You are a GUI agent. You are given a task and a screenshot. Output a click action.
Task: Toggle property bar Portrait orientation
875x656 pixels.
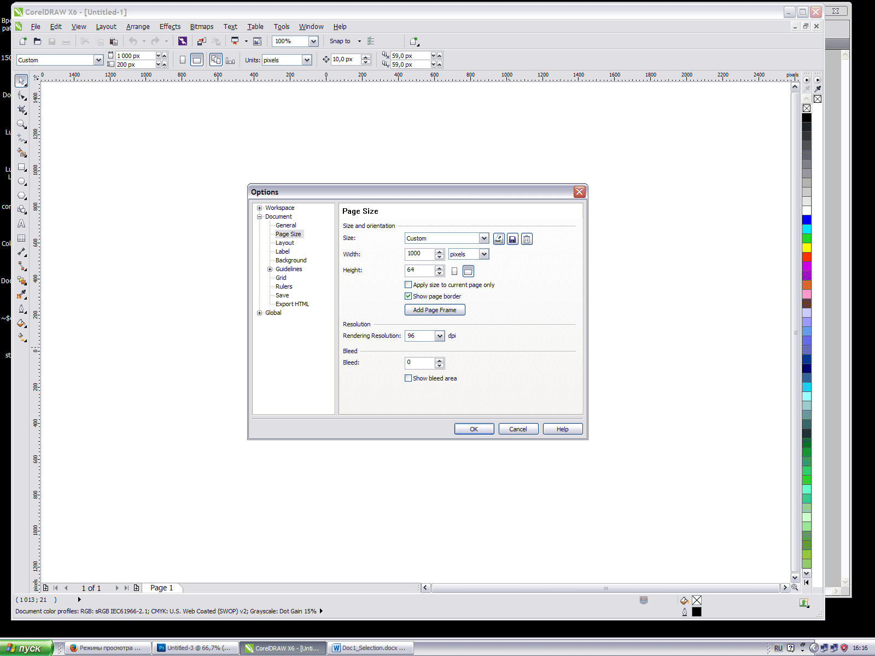(183, 60)
